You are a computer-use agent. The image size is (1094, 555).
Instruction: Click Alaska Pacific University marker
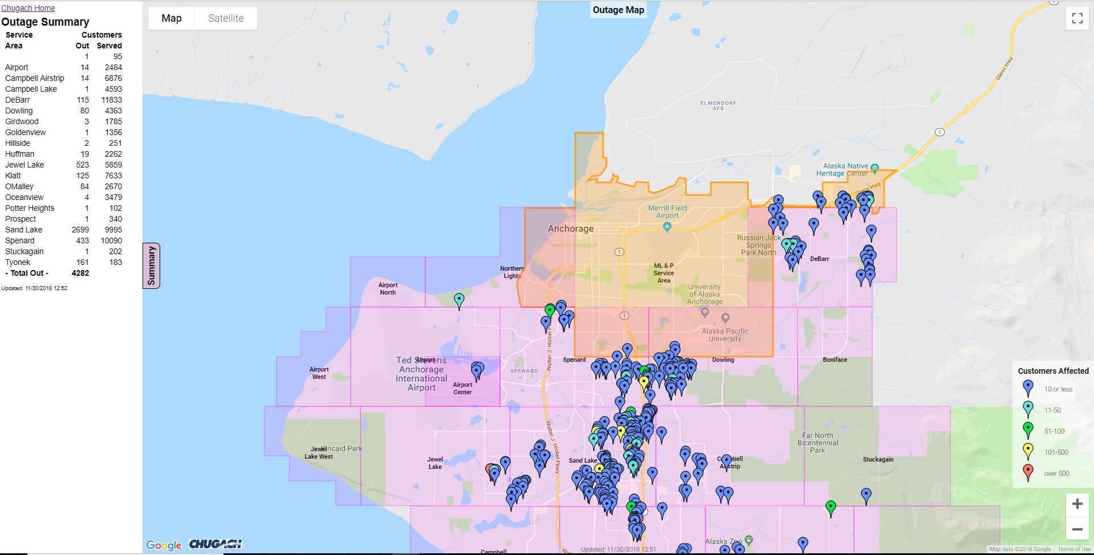click(x=725, y=317)
